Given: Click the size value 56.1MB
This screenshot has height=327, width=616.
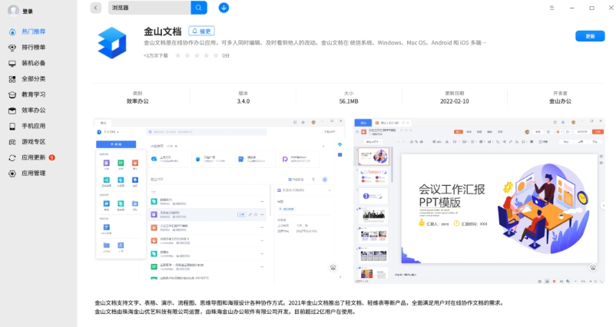Looking at the screenshot, I should pyautogui.click(x=349, y=101).
